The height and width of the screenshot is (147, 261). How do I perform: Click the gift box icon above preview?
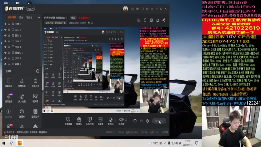click(x=139, y=20)
